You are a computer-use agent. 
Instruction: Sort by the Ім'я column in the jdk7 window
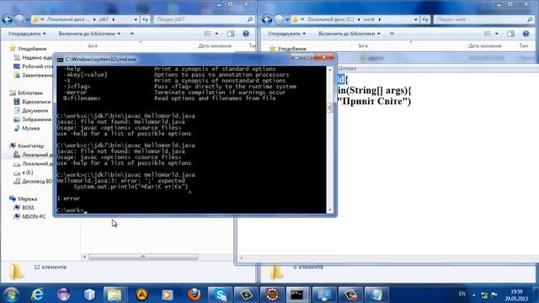point(93,45)
